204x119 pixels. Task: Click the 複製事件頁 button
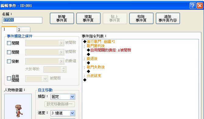tap(88, 19)
